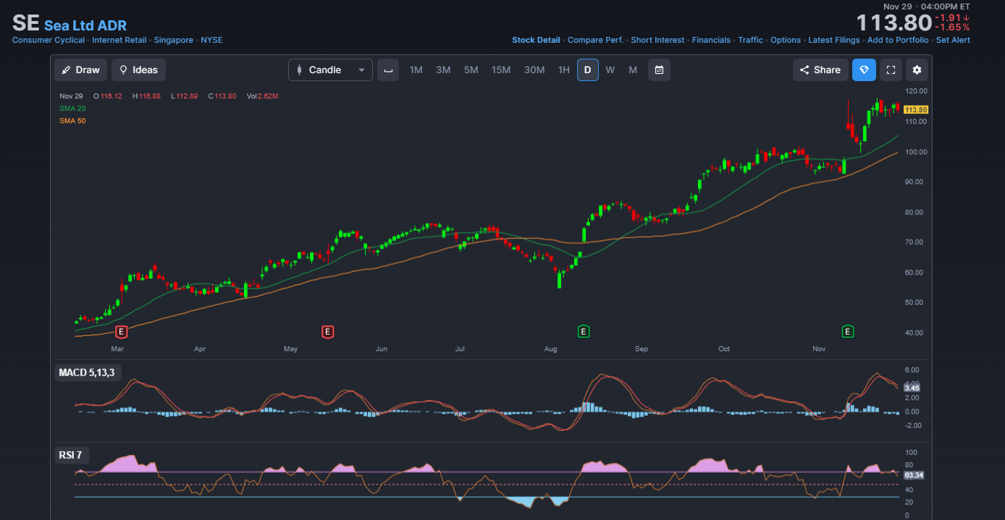Click Add to Portfolio

(x=898, y=40)
